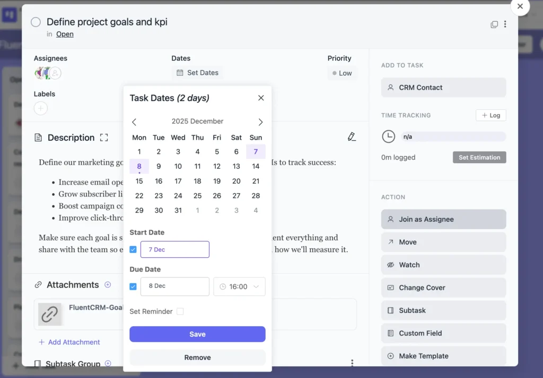Viewport: 543px width, 378px height.
Task: Select December 15 in the calendar
Action: (x=139, y=181)
